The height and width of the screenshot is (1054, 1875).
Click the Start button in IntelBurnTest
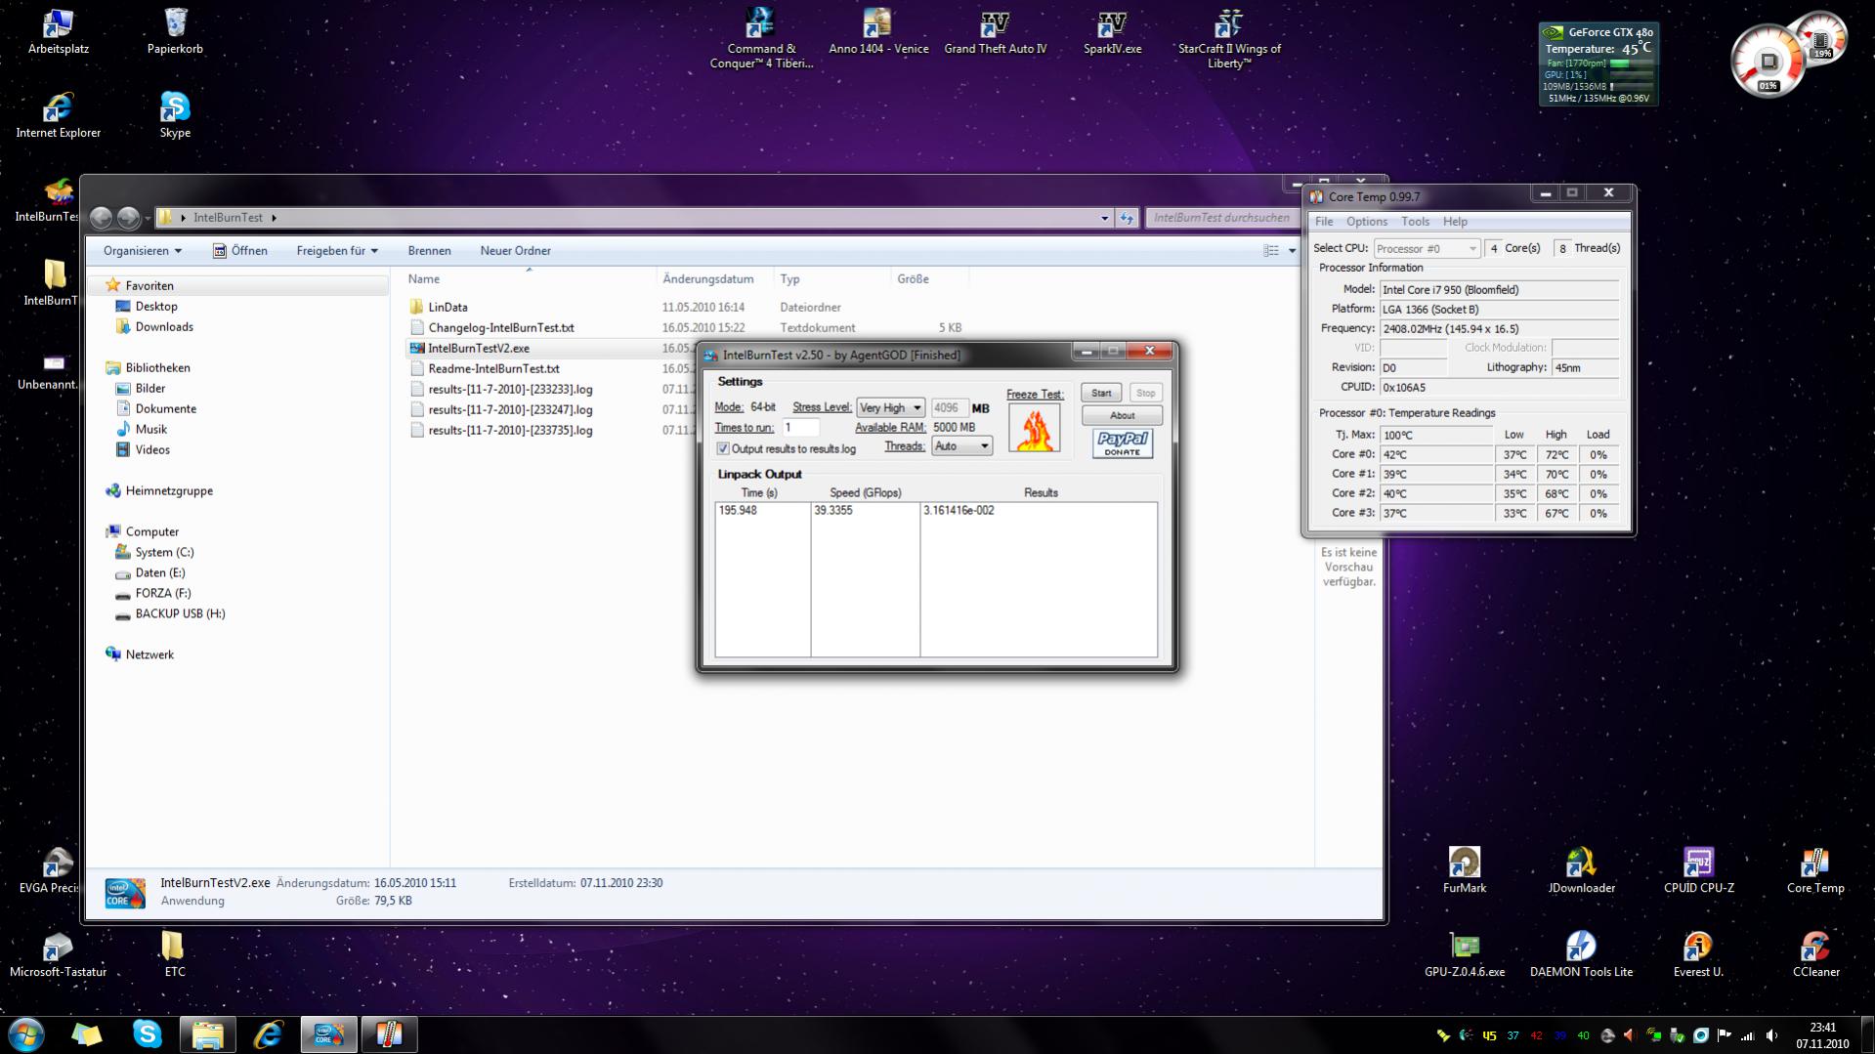[x=1101, y=393]
